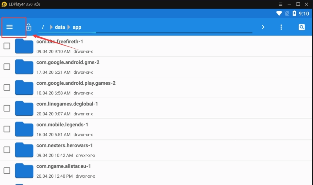This screenshot has height=185, width=313.
Task: Click the app breadcrumb label
Action: click(x=77, y=27)
